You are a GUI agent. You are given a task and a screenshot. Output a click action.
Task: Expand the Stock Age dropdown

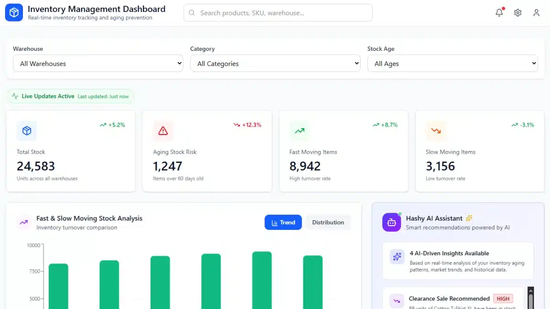click(452, 64)
